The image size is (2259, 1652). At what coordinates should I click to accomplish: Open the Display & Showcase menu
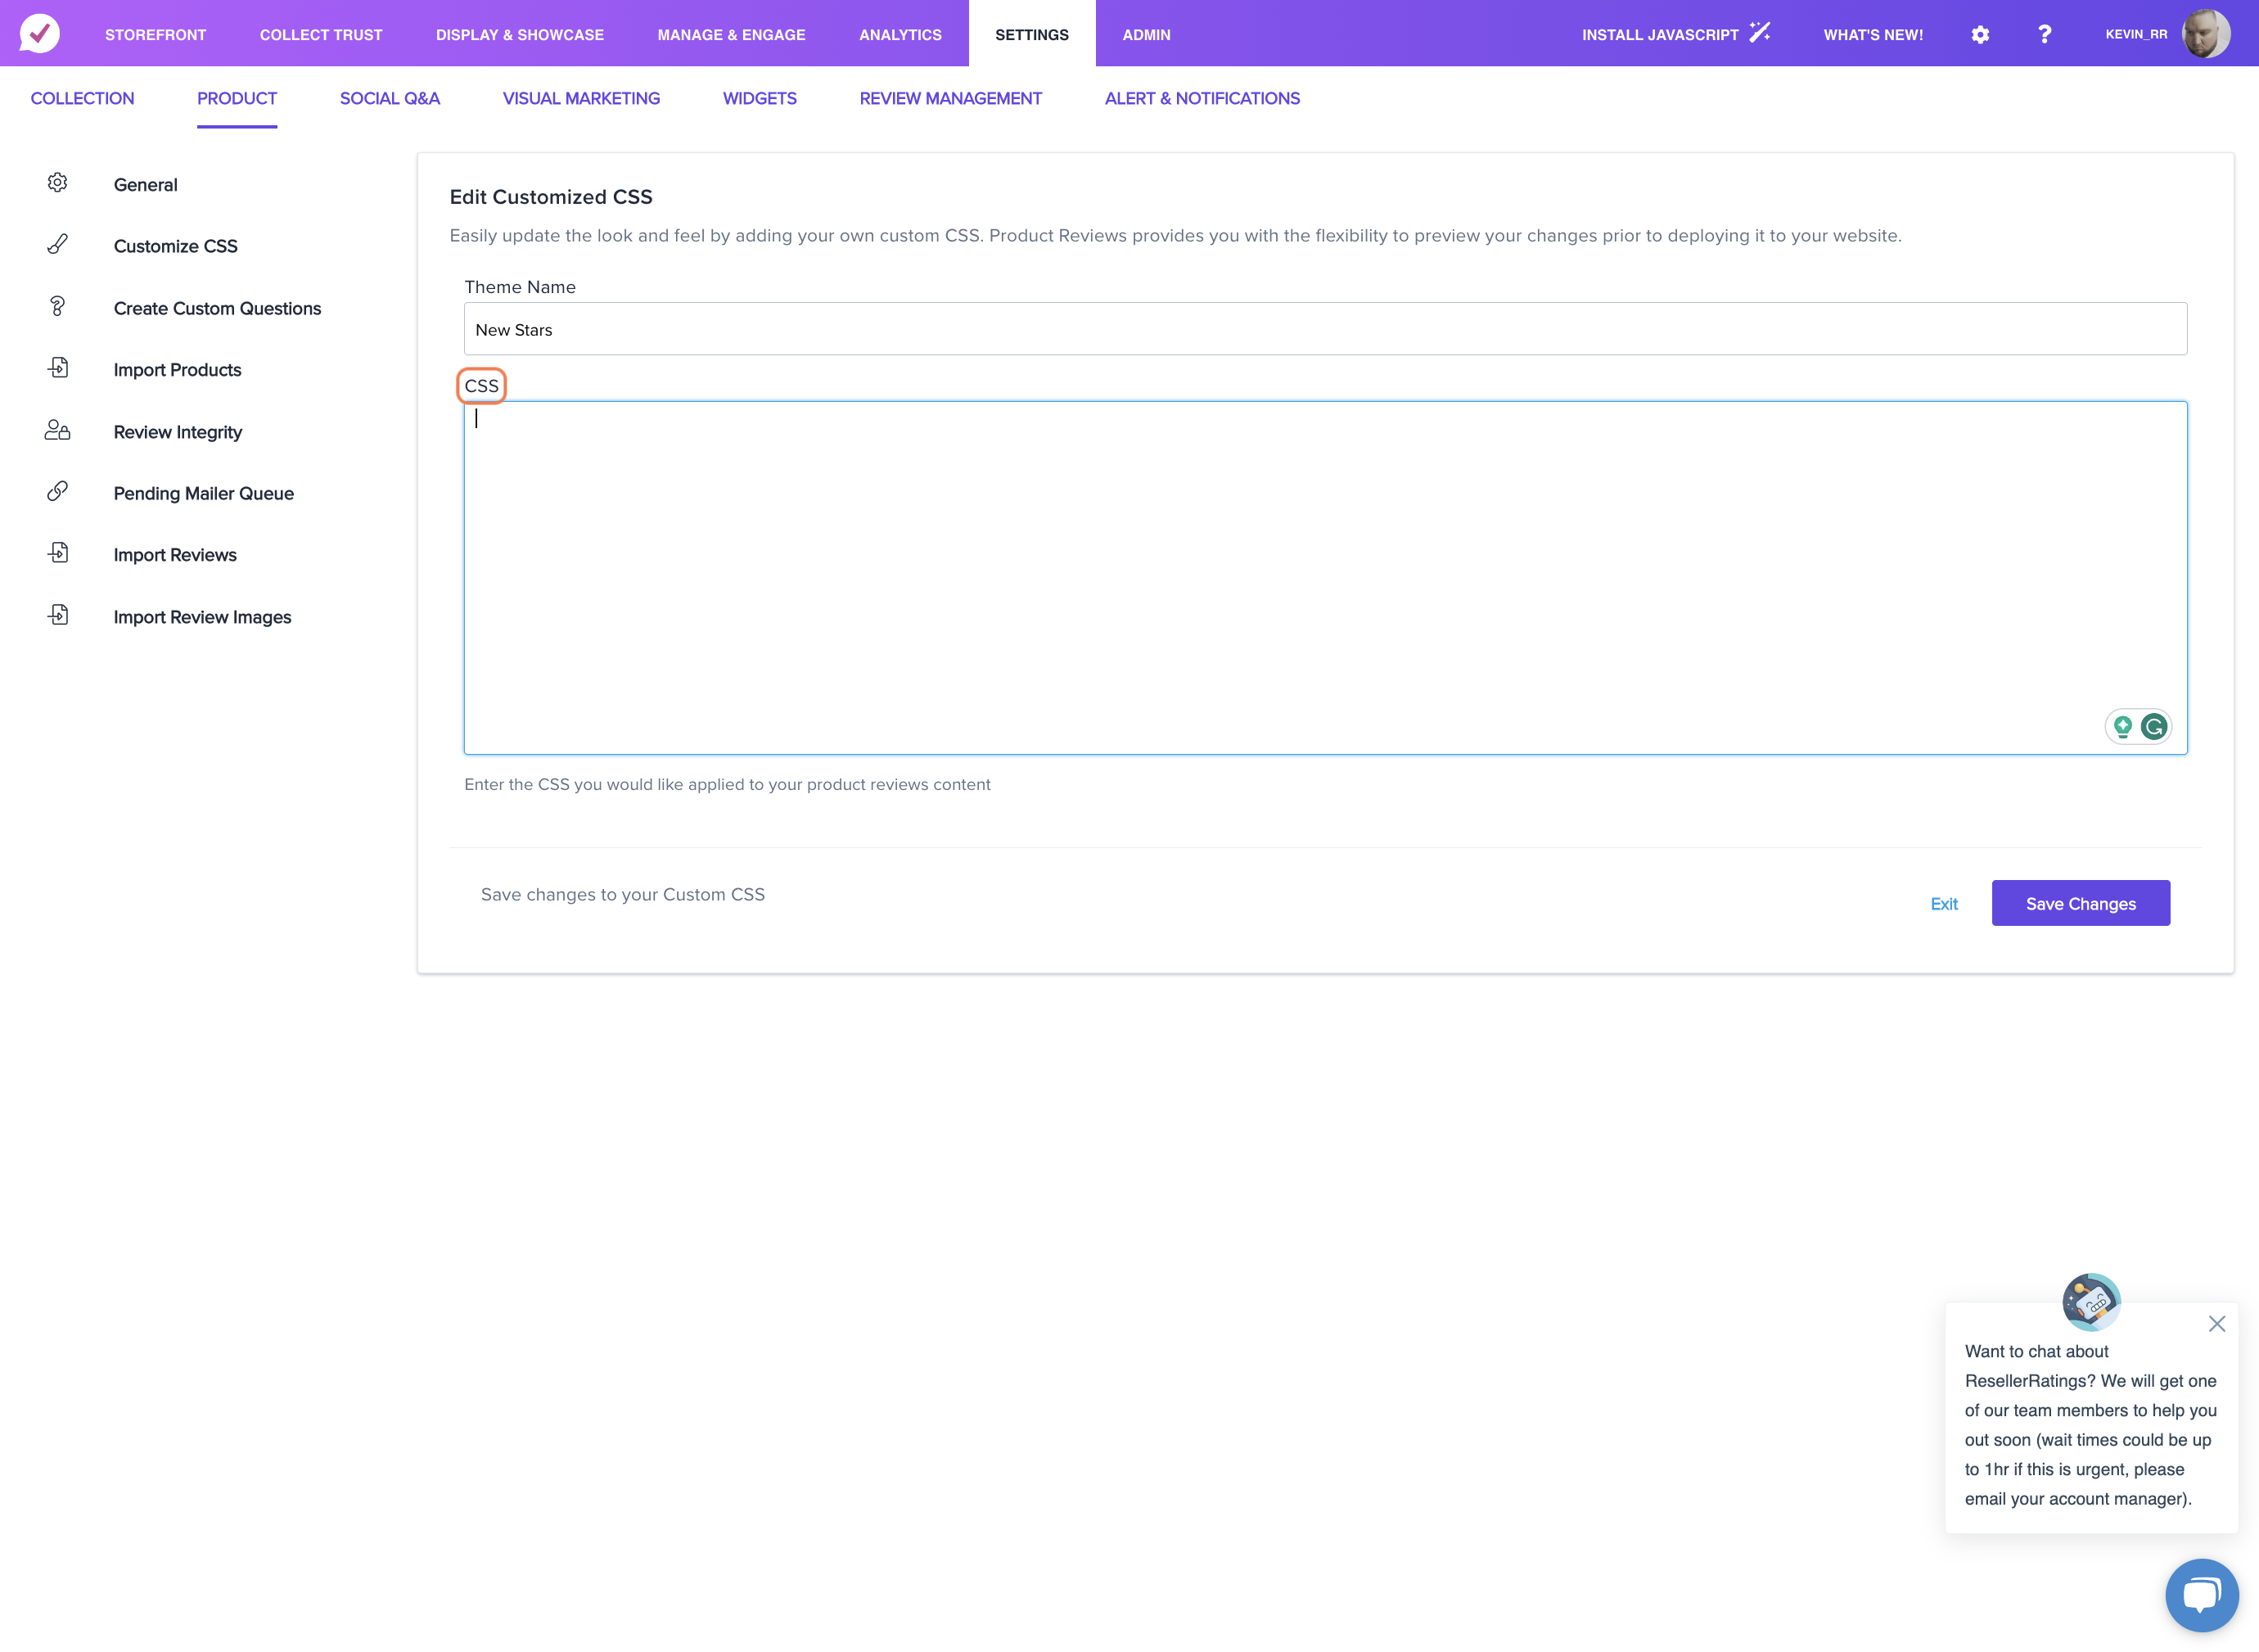point(520,34)
